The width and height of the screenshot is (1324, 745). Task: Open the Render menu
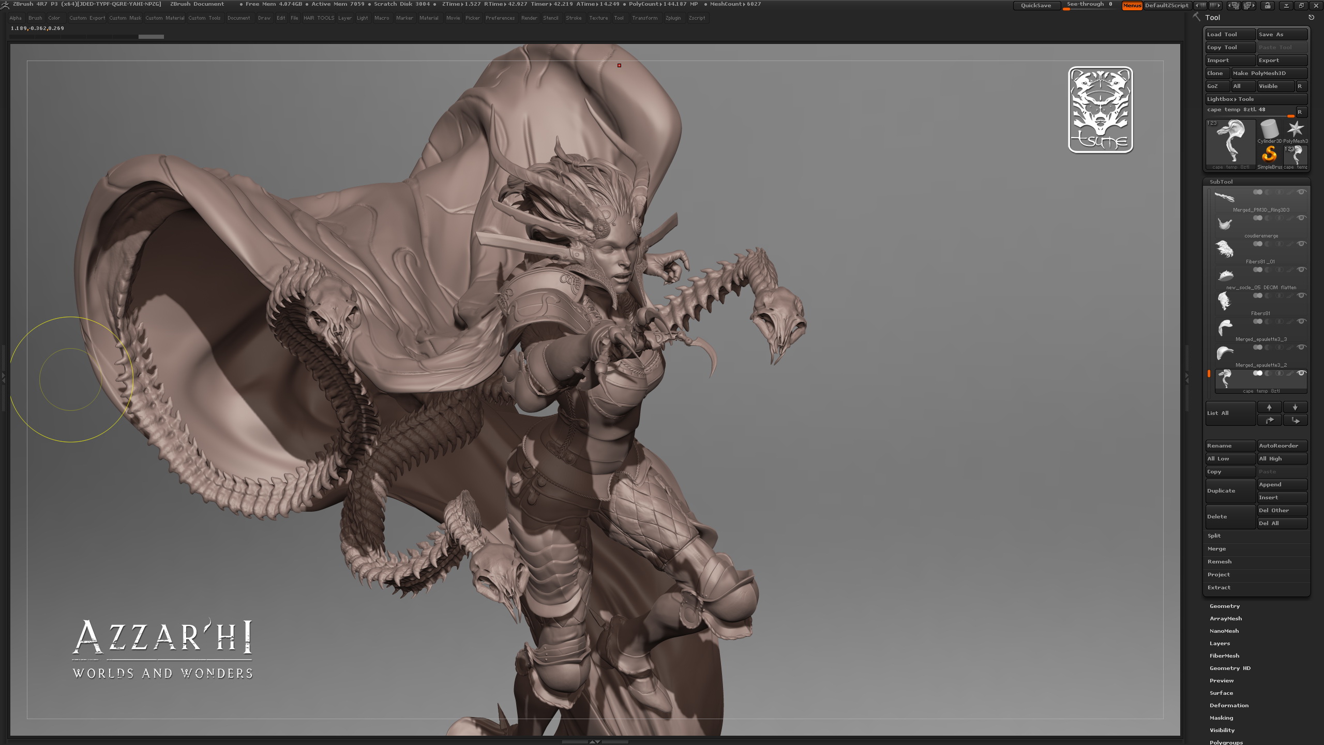pos(529,18)
